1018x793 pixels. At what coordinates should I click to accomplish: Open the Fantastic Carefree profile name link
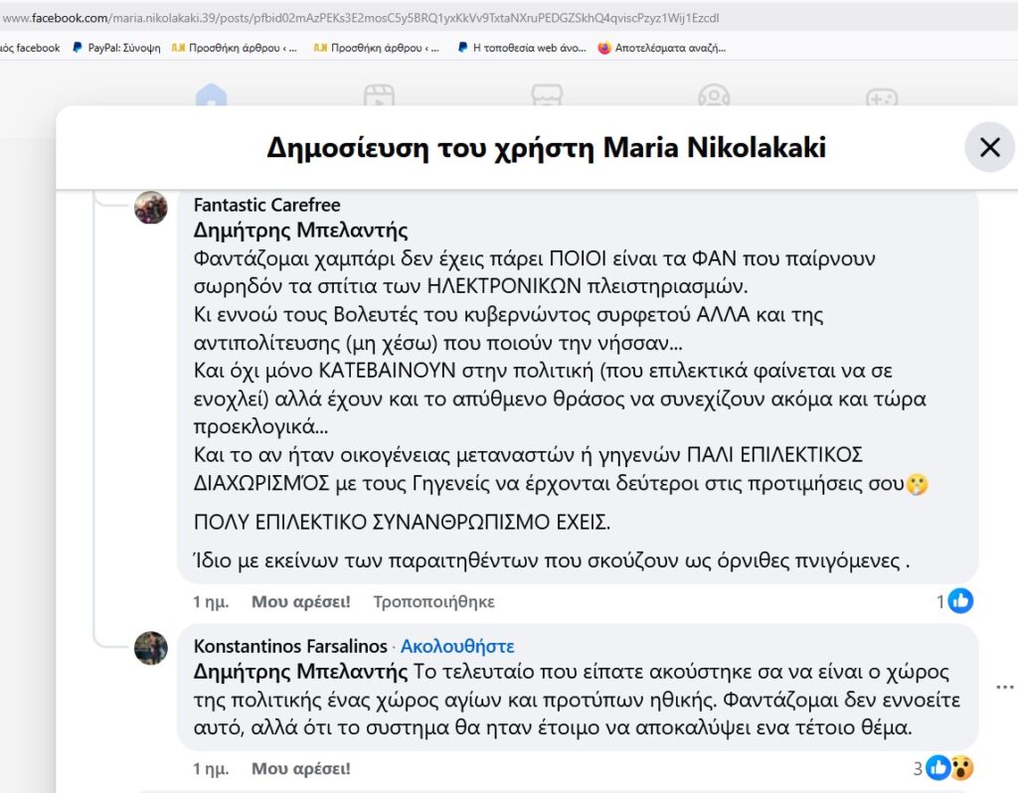(x=266, y=205)
